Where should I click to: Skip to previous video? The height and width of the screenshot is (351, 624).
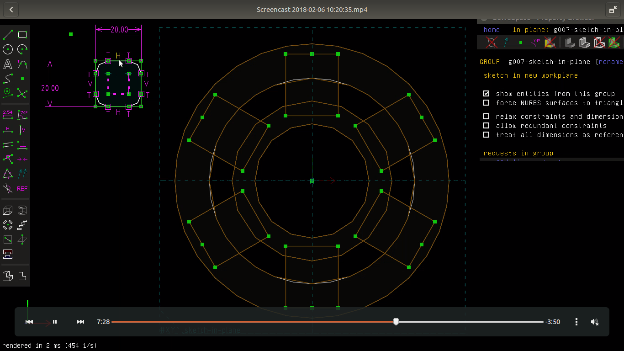pos(29,322)
